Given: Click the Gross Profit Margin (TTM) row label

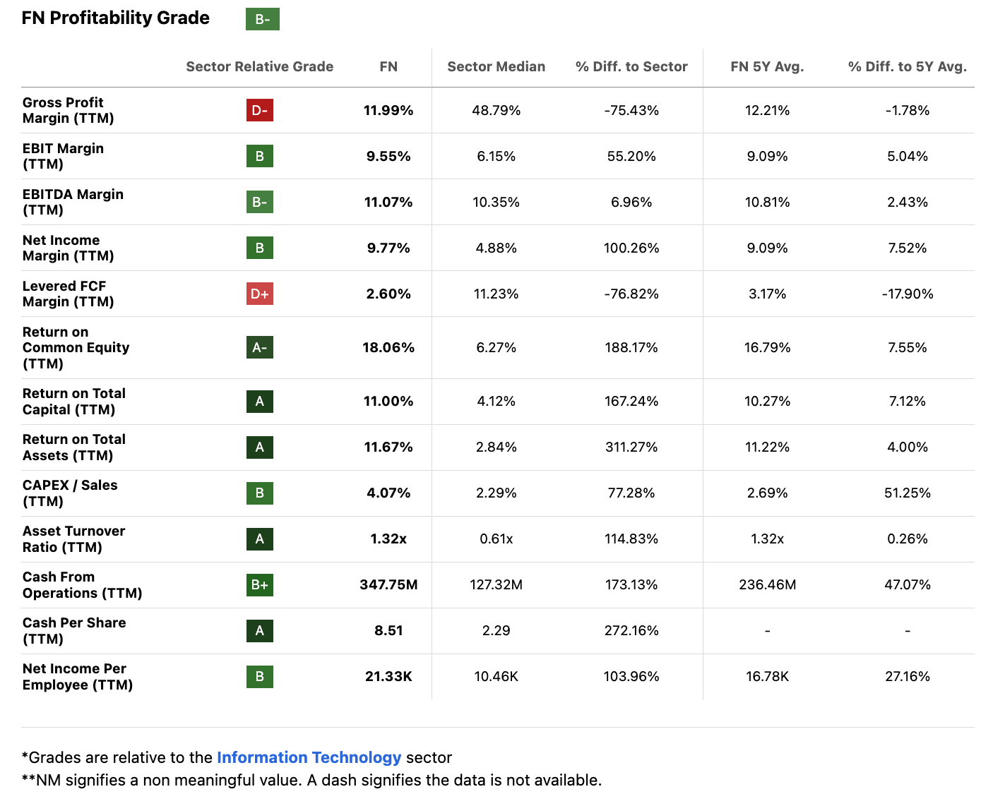Looking at the screenshot, I should click(x=68, y=110).
